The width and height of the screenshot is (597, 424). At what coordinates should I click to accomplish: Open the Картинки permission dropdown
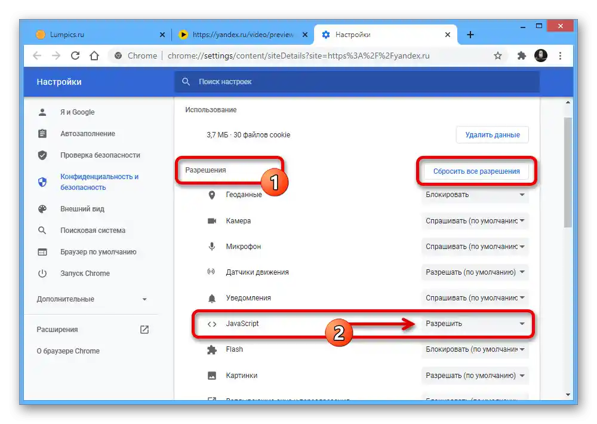pos(475,376)
